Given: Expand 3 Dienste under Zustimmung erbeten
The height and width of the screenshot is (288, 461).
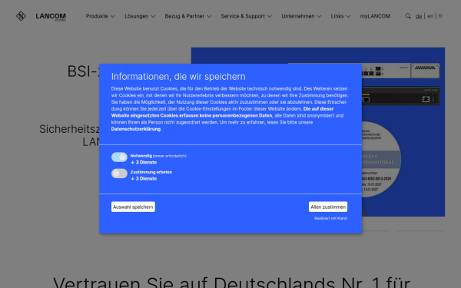Looking at the screenshot, I should [144, 179].
